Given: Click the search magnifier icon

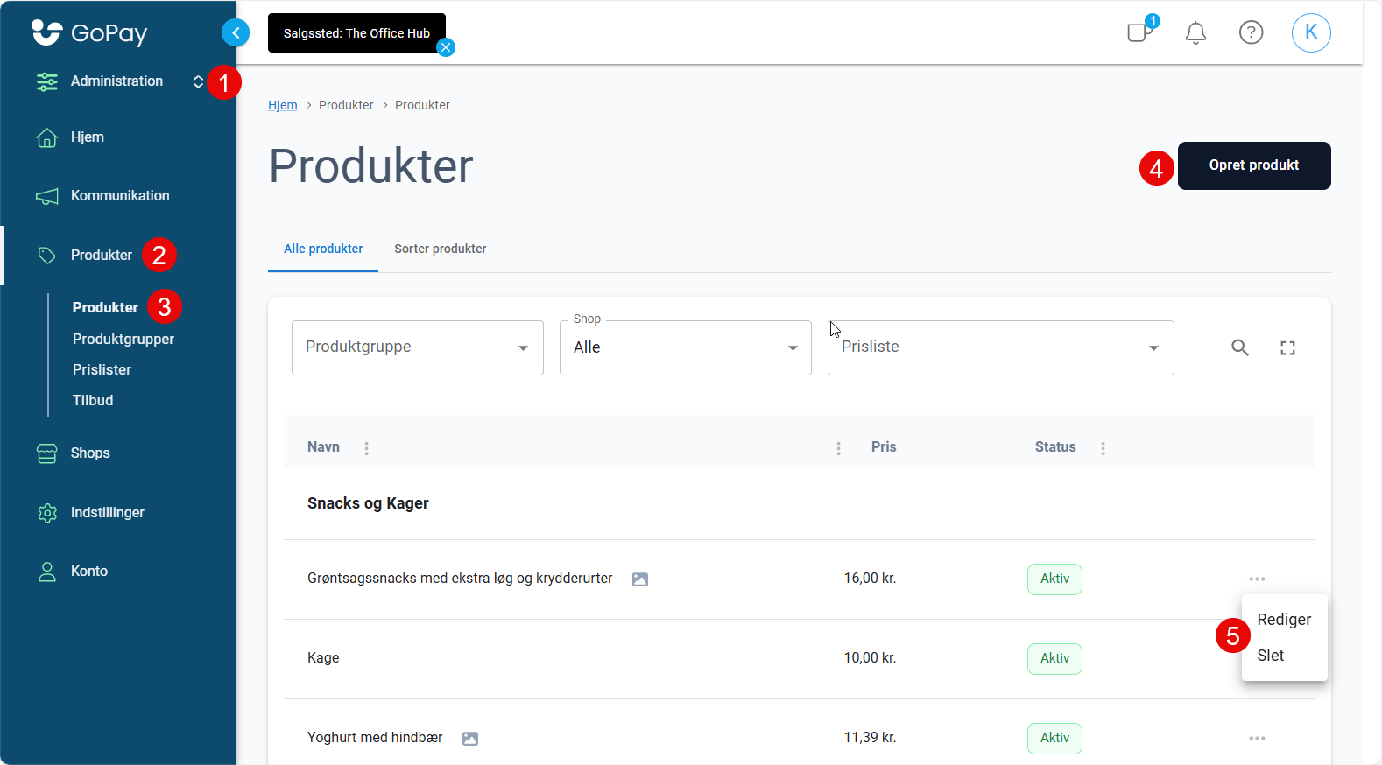Looking at the screenshot, I should (x=1240, y=347).
